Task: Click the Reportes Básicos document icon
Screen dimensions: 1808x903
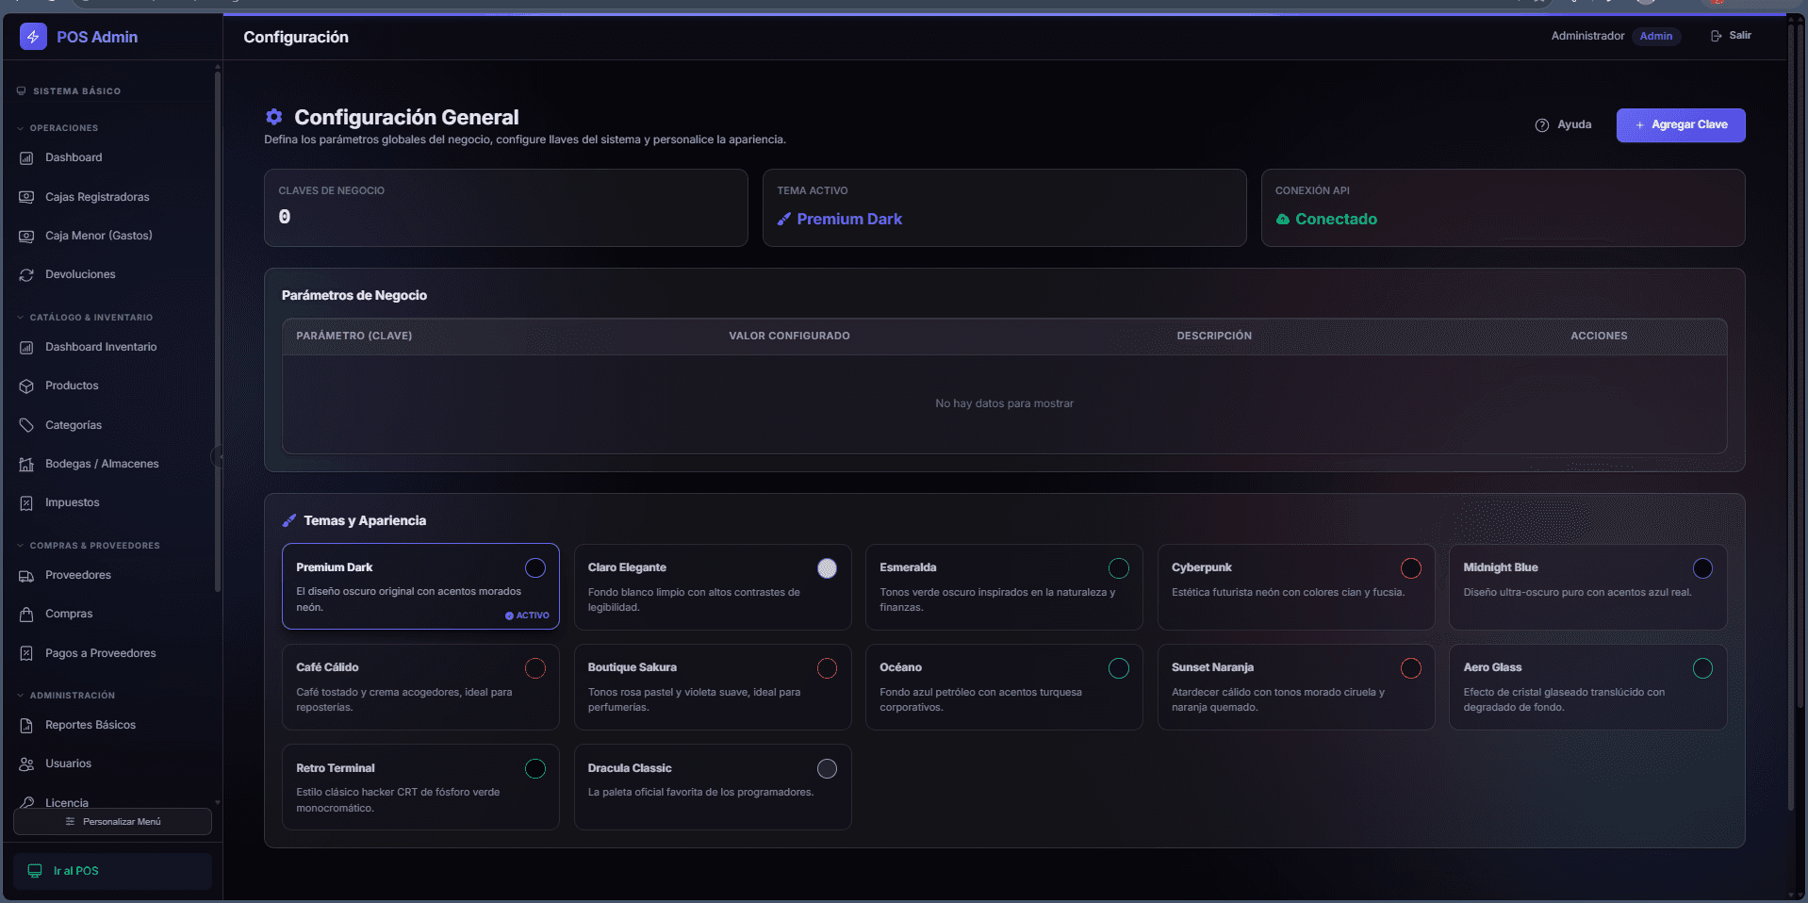Action: pyautogui.click(x=26, y=725)
